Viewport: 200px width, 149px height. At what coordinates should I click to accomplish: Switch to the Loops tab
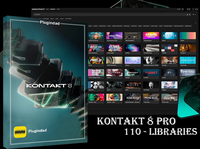click(x=62, y=19)
